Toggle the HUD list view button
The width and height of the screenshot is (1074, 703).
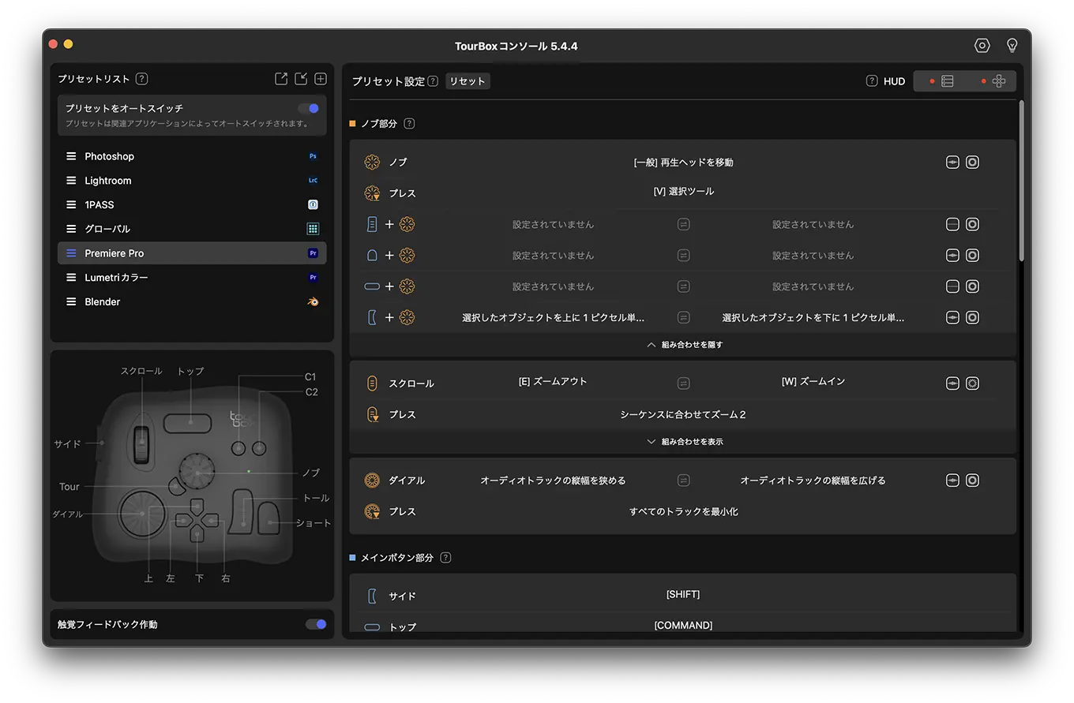click(x=941, y=81)
